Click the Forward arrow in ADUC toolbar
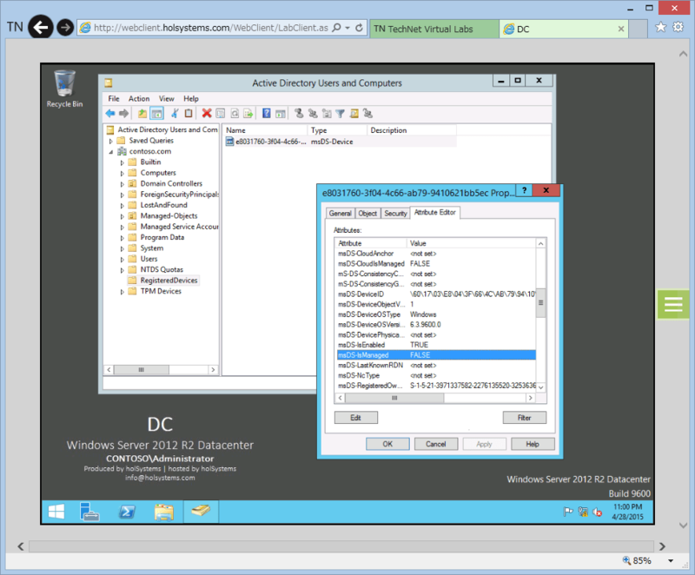The image size is (695, 575). pyautogui.click(x=124, y=114)
